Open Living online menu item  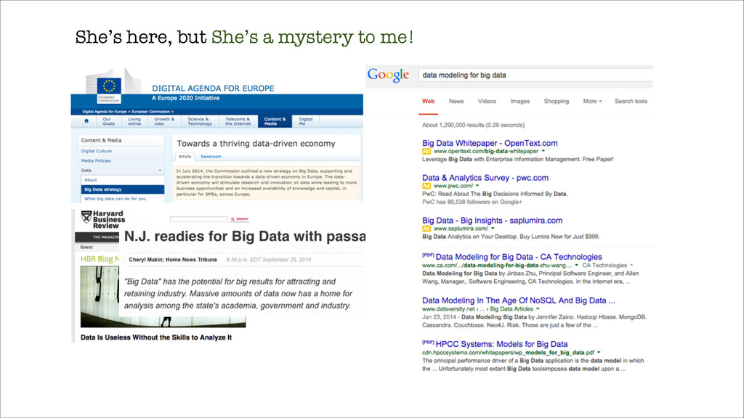[134, 121]
